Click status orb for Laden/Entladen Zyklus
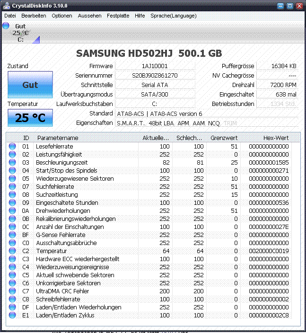Image resolution: width=306 pixels, height=333 pixels. (12, 315)
